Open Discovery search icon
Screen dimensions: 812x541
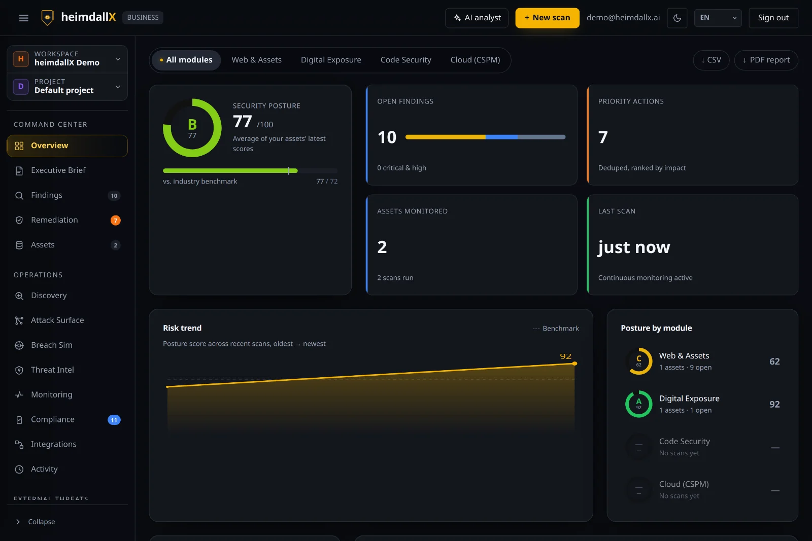click(x=19, y=296)
